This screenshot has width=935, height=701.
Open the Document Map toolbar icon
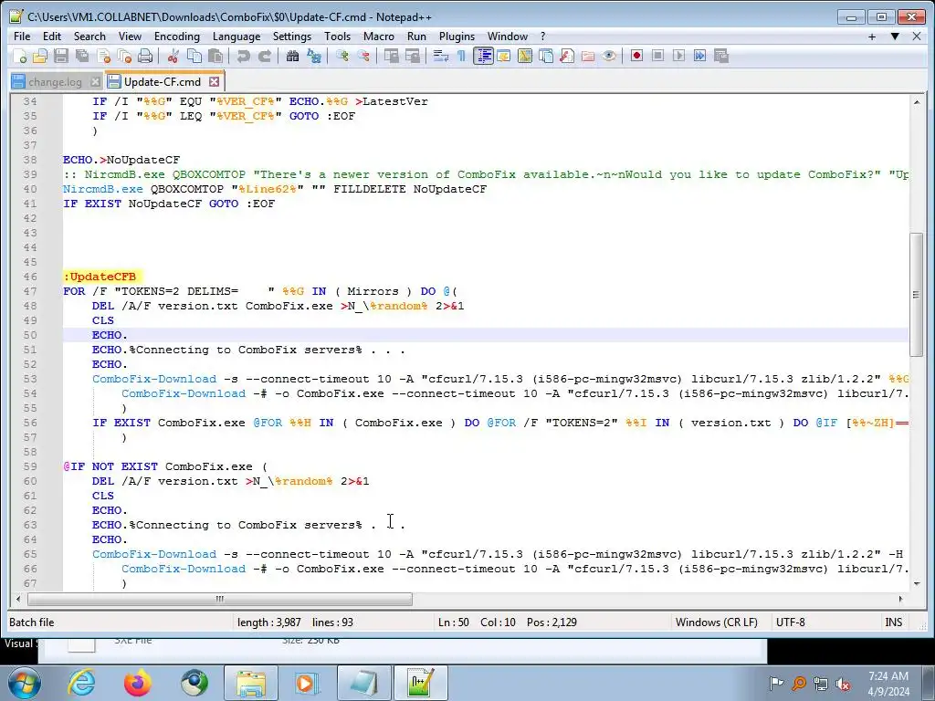click(x=525, y=56)
